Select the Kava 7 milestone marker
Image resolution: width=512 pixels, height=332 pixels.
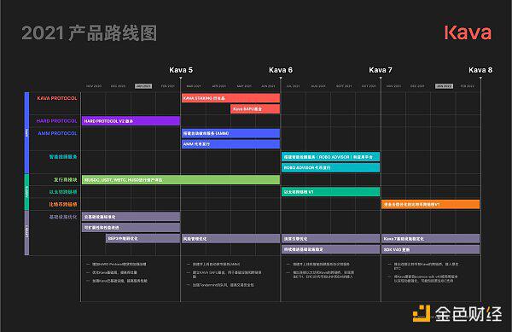tap(381, 70)
